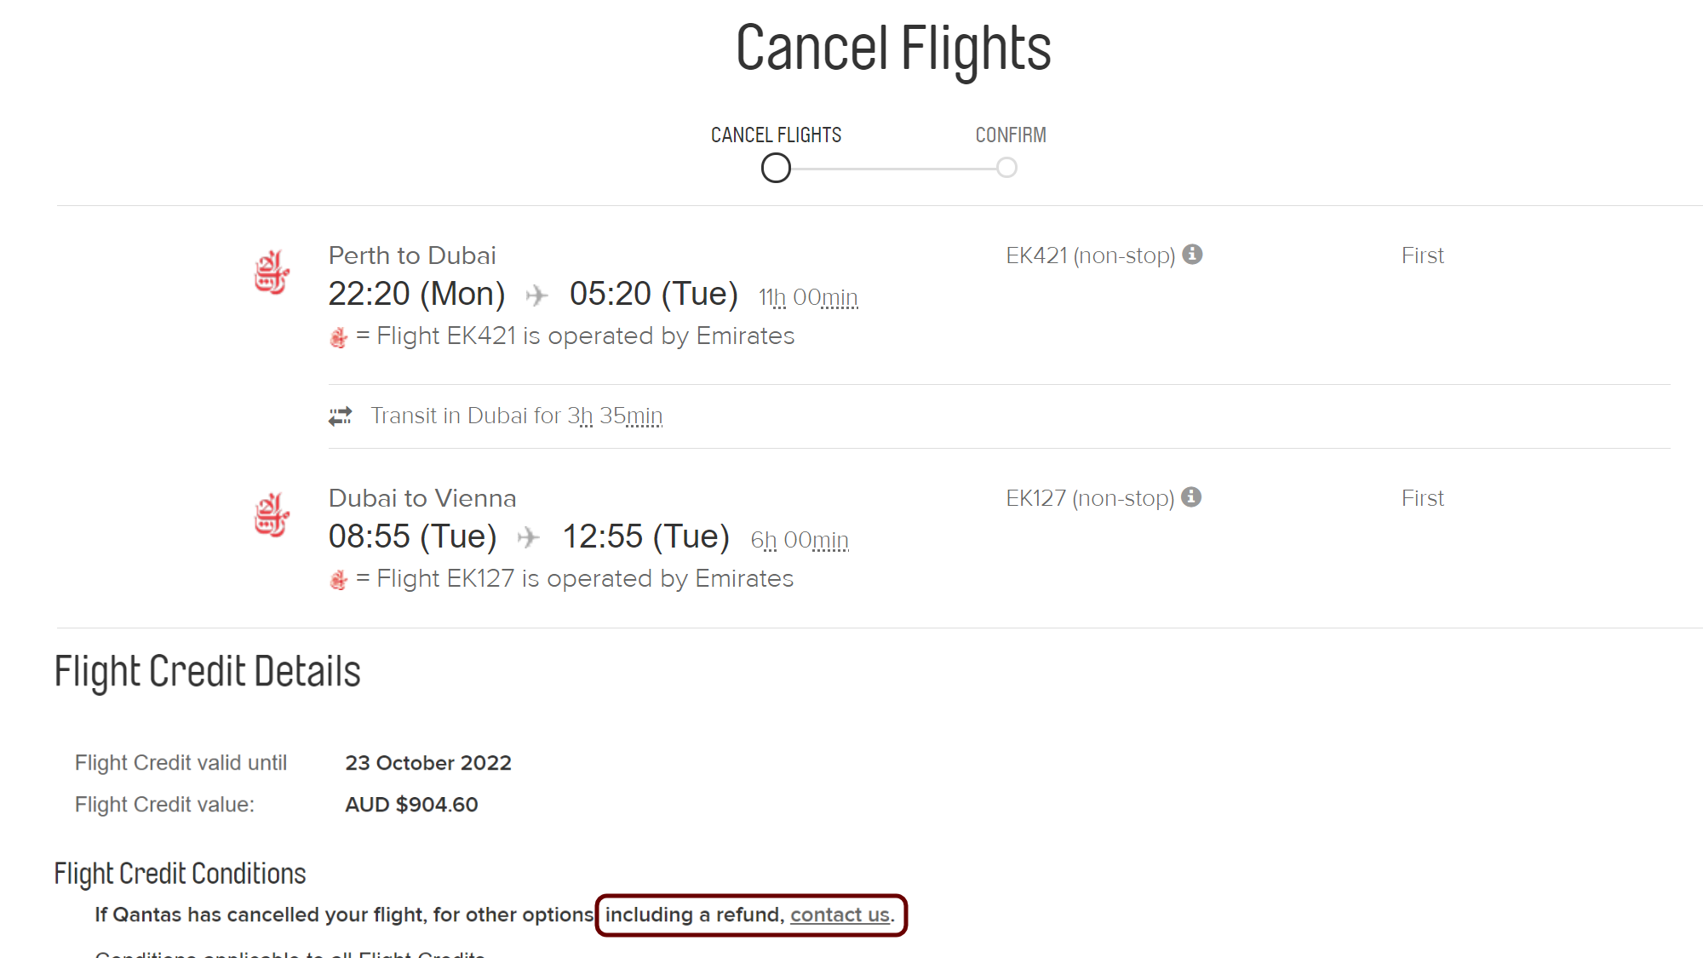Click the 11h 00min duration text
The image size is (1703, 958).
(x=808, y=297)
